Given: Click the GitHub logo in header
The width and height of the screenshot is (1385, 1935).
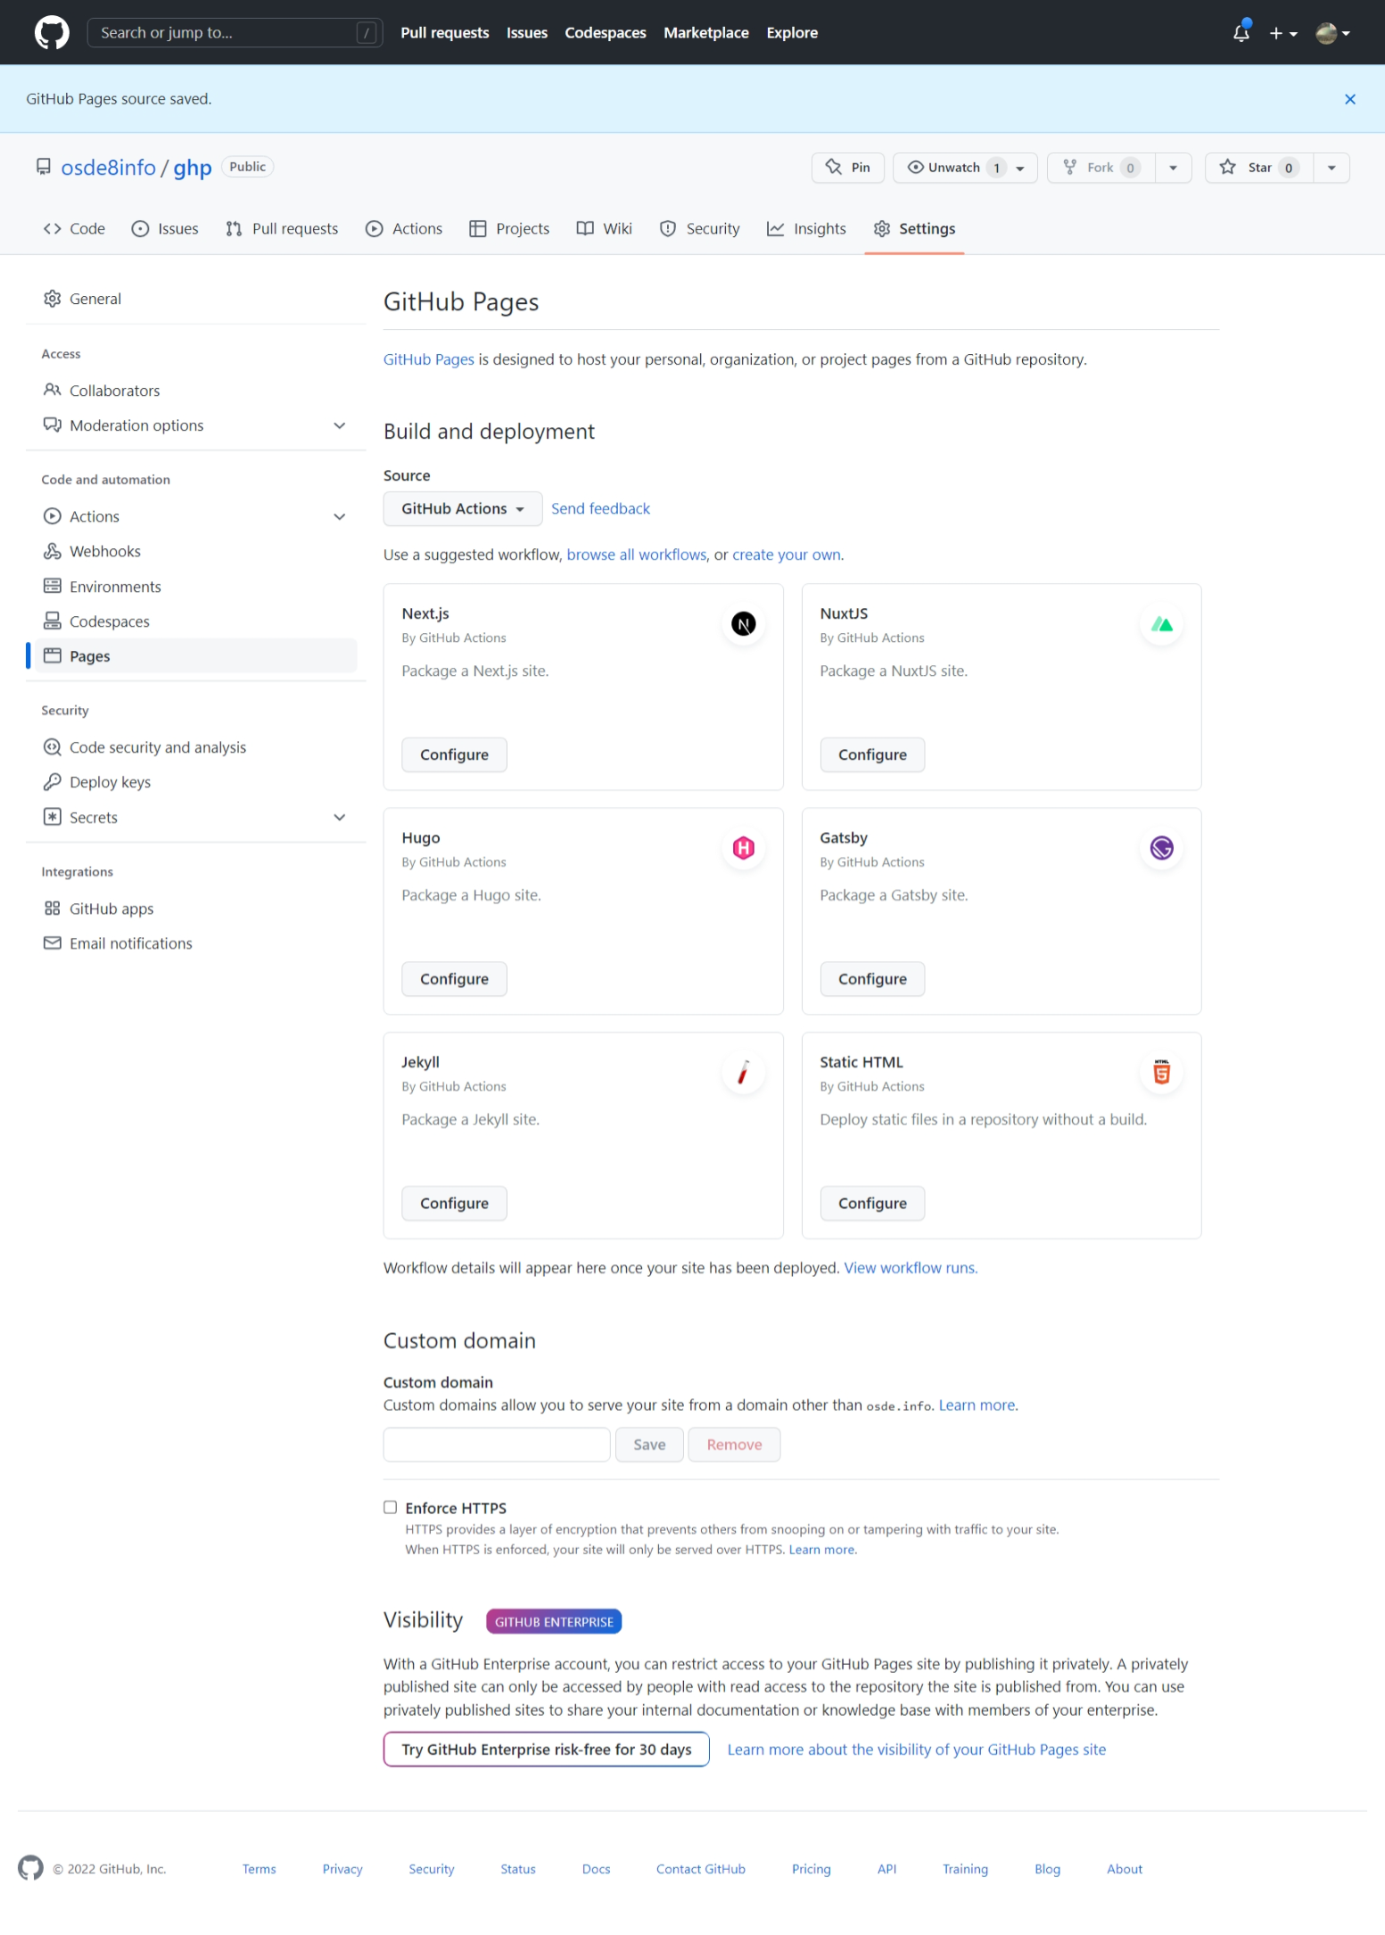Looking at the screenshot, I should click(x=52, y=33).
